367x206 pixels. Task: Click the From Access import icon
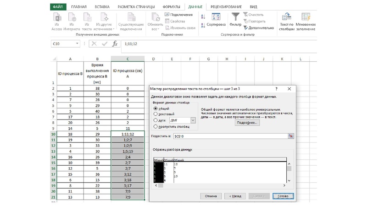pos(57,17)
